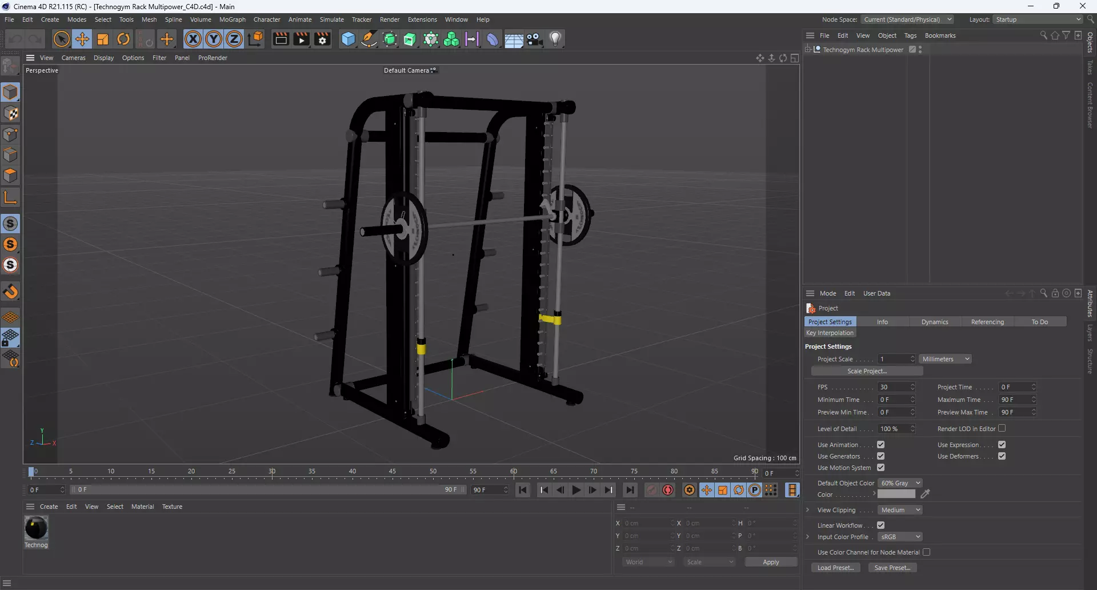Play the animation forwards
This screenshot has height=590, width=1097.
point(576,490)
